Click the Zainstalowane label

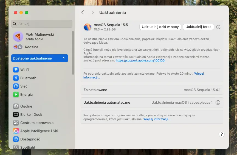click(95, 90)
